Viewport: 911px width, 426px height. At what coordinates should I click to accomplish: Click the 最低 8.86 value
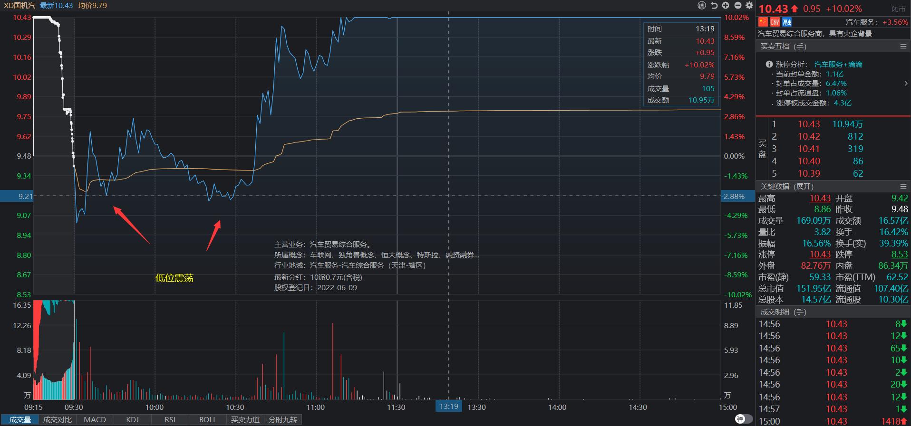(x=822, y=209)
